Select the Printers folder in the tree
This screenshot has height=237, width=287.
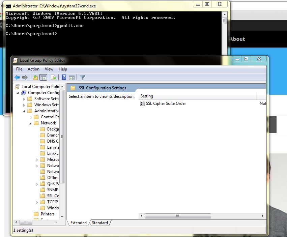pos(48,214)
